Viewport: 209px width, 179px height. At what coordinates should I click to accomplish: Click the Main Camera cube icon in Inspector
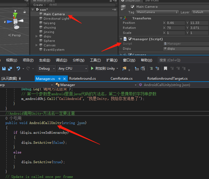click(124, 7)
